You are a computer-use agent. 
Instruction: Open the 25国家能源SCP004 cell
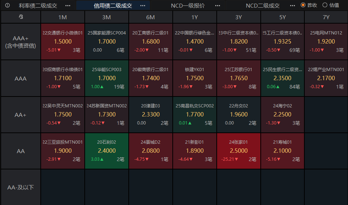(x=107, y=42)
